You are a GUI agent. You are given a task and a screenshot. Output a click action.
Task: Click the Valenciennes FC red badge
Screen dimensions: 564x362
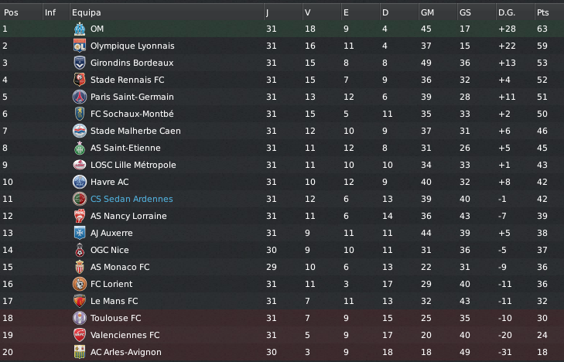[78, 335]
